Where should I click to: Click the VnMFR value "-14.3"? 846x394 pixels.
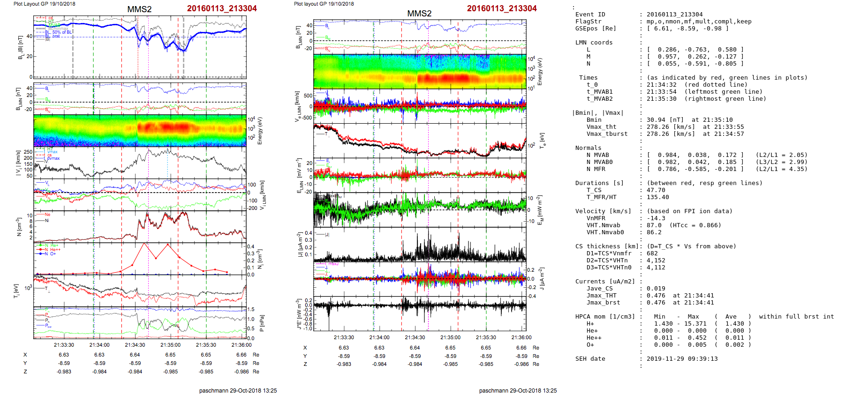pos(656,218)
